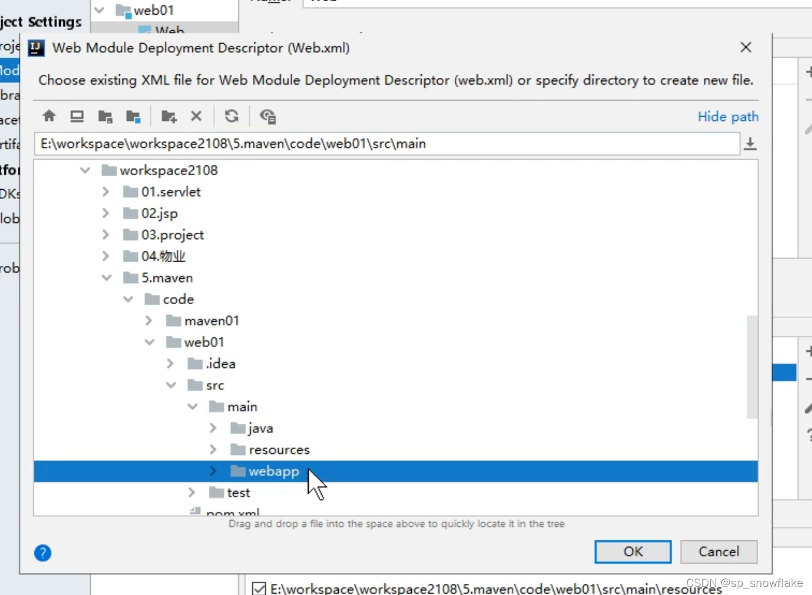Open the help question mark button
The image size is (812, 595).
coord(42,553)
